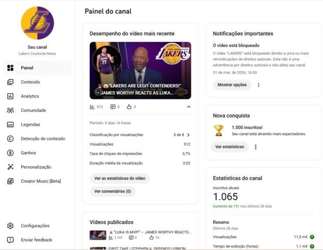Open the Analytics chart icon

click(10, 96)
